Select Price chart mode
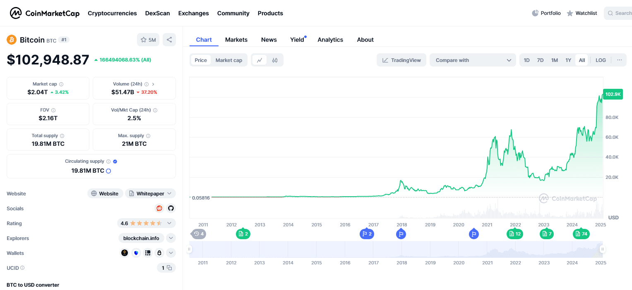The height and width of the screenshot is (290, 632). [201, 60]
